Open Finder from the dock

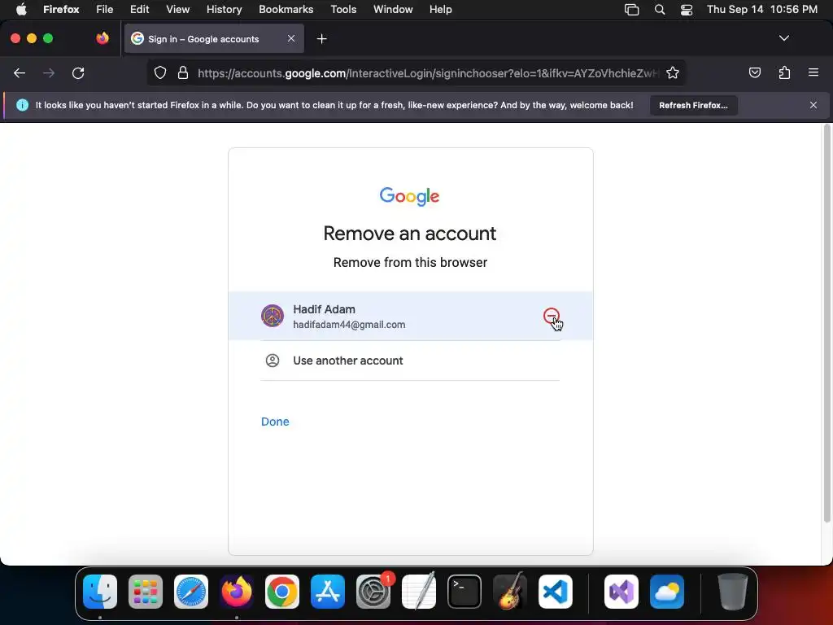pyautogui.click(x=100, y=592)
